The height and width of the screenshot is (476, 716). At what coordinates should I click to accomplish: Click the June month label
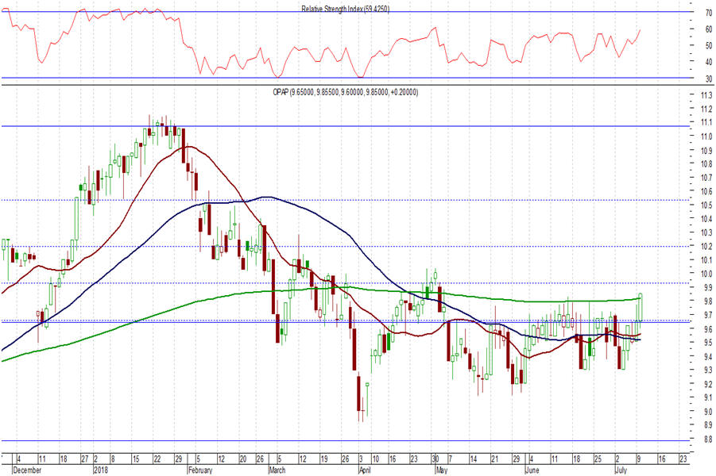pos(532,470)
